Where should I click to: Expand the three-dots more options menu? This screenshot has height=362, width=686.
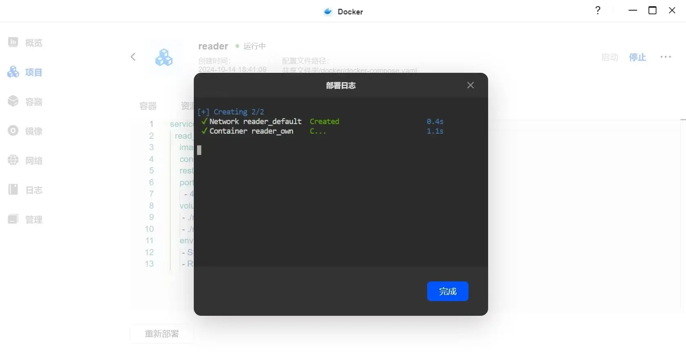(x=666, y=57)
